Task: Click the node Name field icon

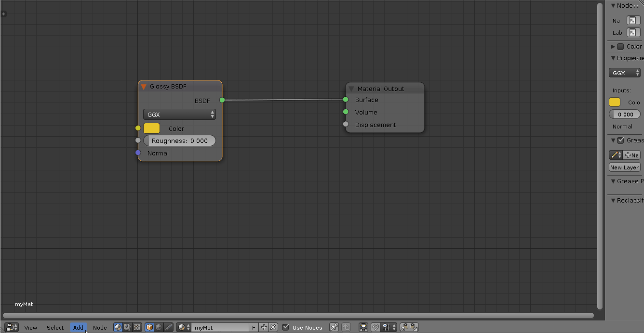Action: 633,20
